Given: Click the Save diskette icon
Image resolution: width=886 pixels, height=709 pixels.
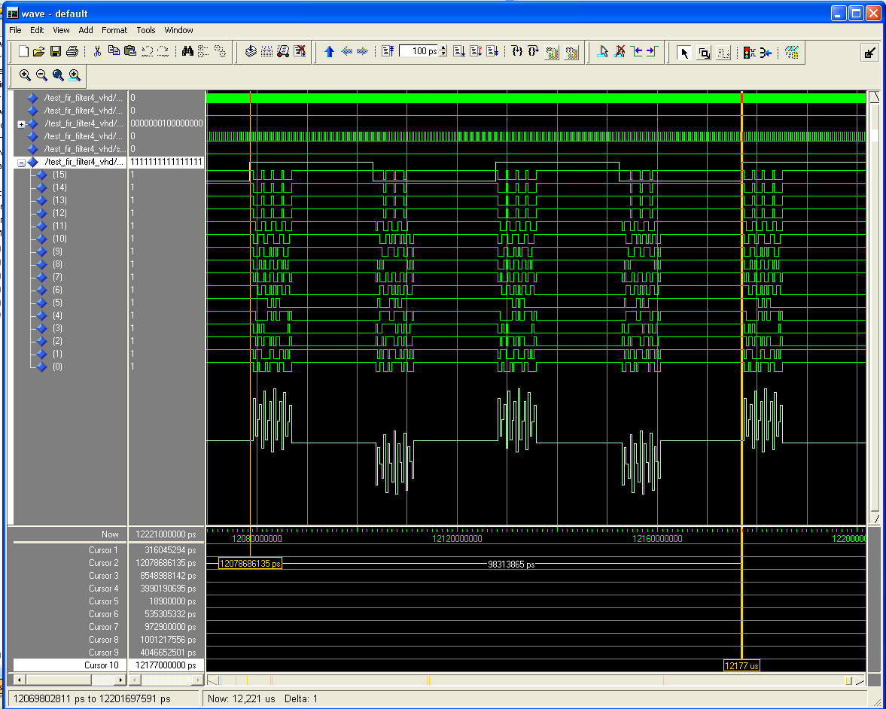Looking at the screenshot, I should click(56, 52).
